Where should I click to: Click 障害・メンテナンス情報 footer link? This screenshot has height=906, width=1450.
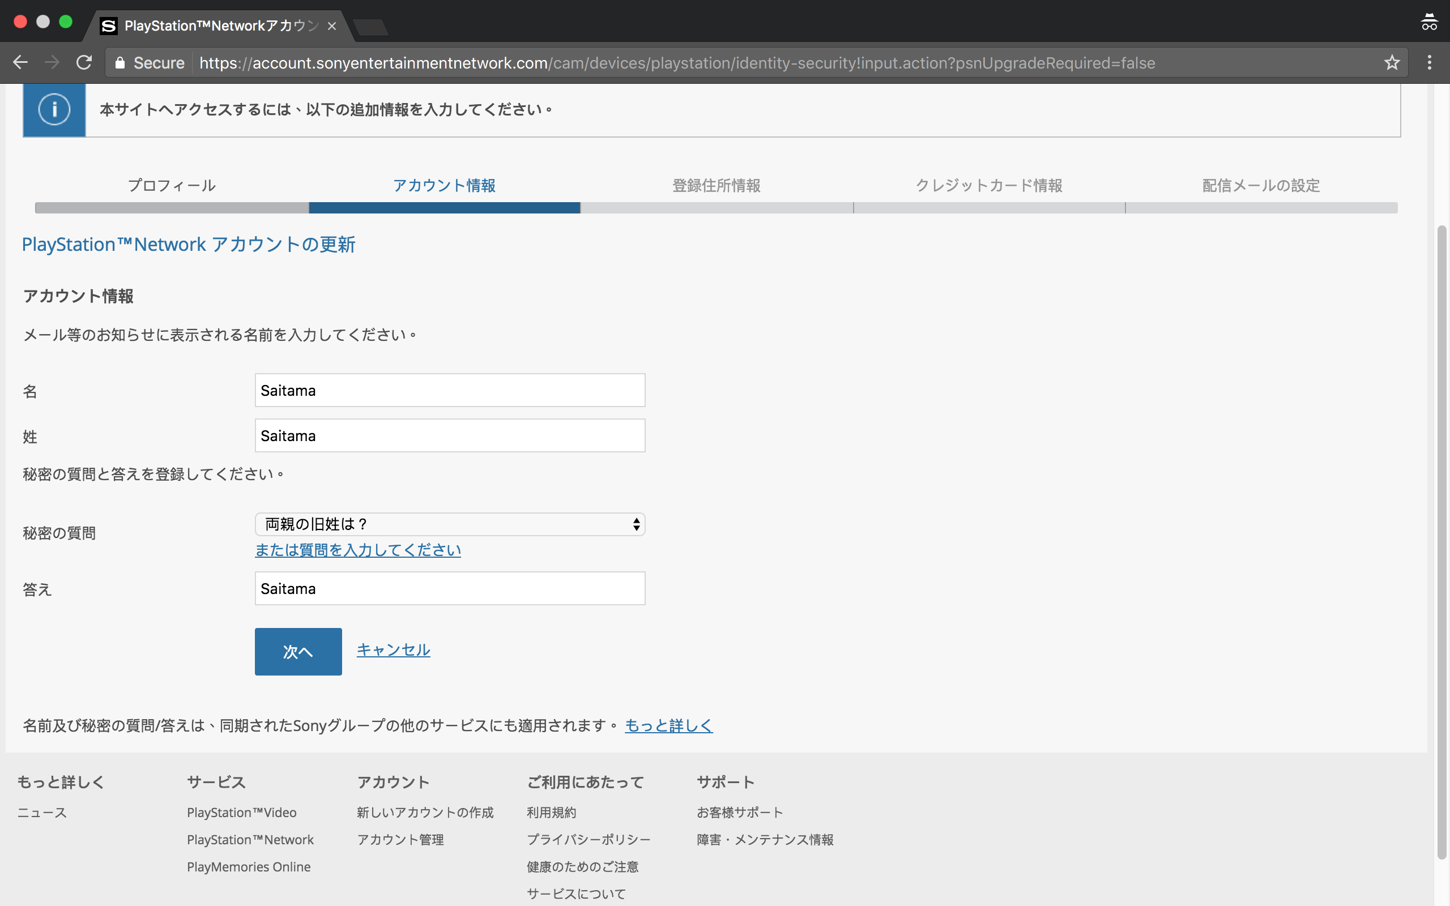coord(765,840)
